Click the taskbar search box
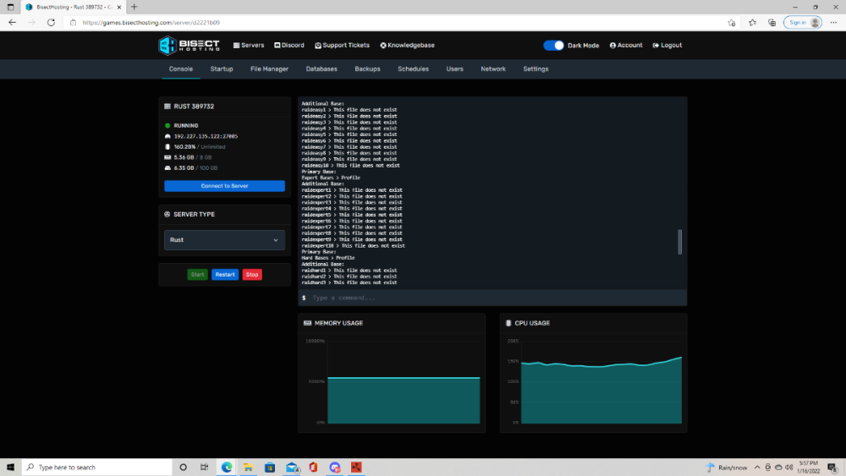Viewport: 846px width, 476px height. point(97,468)
